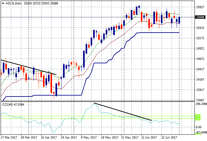The width and height of the screenshot is (207, 141).
Task: Click the 18 May 2017 date label
Action: point(109,138)
